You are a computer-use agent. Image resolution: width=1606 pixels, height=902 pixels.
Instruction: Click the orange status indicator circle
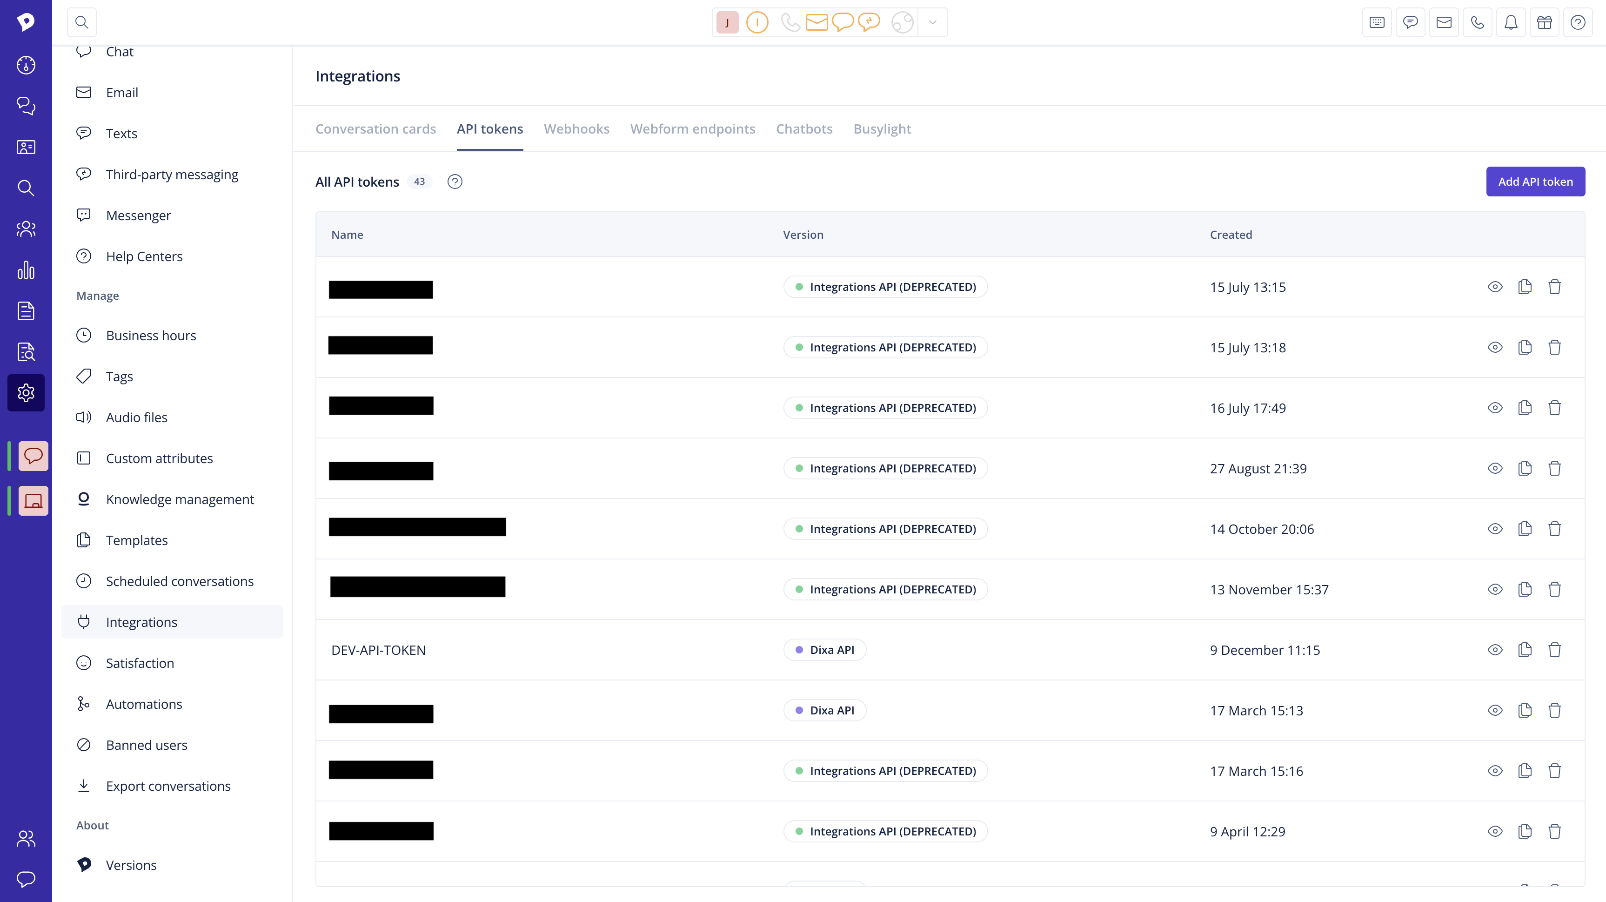757,22
